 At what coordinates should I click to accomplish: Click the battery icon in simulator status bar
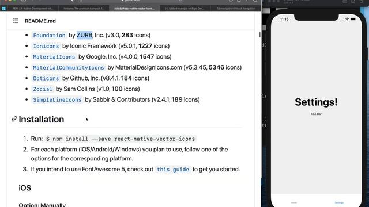(353, 19)
